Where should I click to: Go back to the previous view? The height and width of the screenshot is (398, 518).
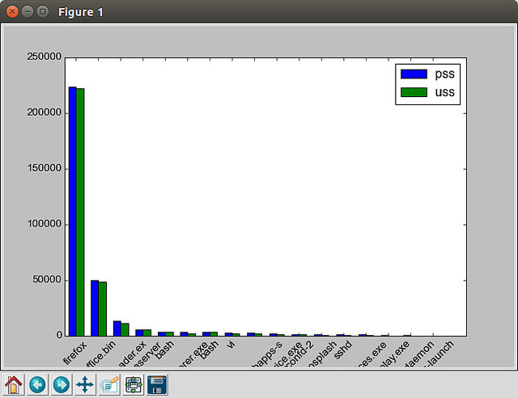coord(37,384)
